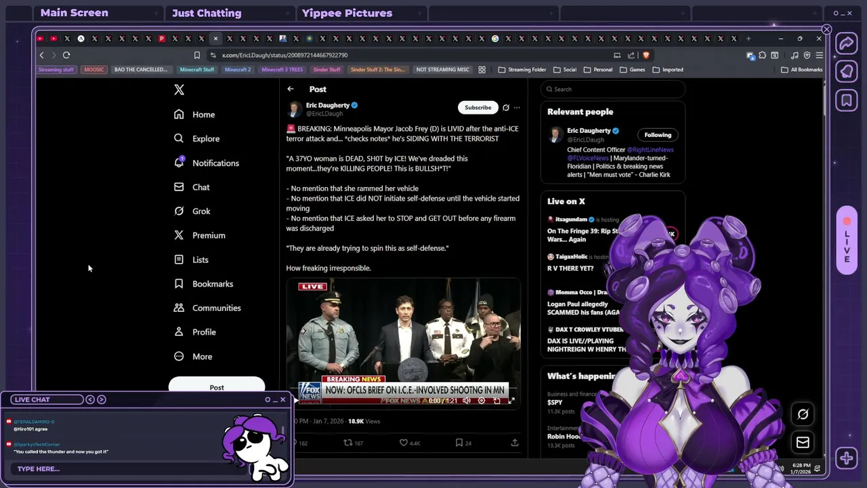
Task: Toggle picture-in-picture on the video
Action: coord(496,401)
